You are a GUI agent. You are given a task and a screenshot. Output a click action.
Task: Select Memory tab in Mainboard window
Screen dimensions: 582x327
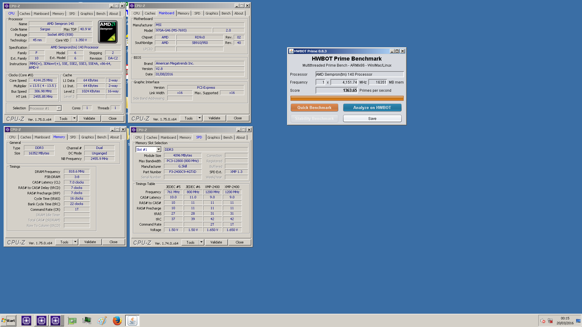coord(183,13)
